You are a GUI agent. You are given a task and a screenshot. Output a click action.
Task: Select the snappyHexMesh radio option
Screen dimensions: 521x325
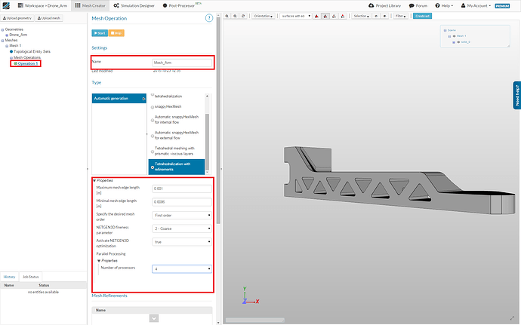pyautogui.click(x=152, y=108)
